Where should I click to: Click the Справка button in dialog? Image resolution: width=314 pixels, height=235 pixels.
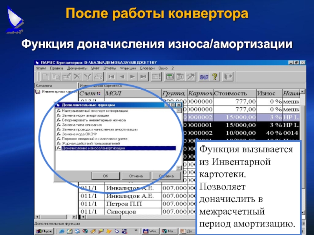point(166,176)
